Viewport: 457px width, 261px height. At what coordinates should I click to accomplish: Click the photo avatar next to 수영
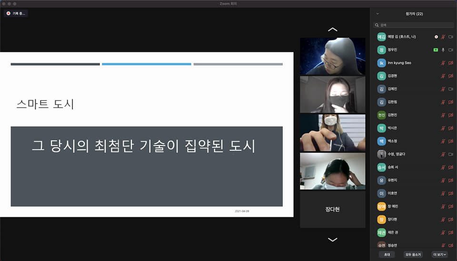(x=381, y=154)
